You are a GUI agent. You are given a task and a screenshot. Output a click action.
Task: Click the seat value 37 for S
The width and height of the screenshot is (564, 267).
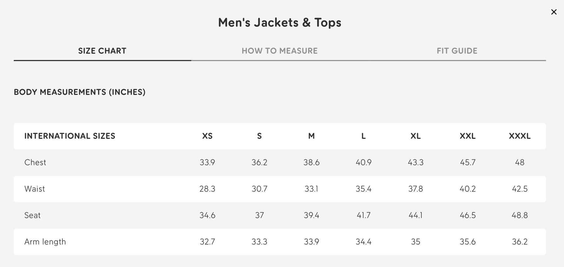[x=259, y=215]
